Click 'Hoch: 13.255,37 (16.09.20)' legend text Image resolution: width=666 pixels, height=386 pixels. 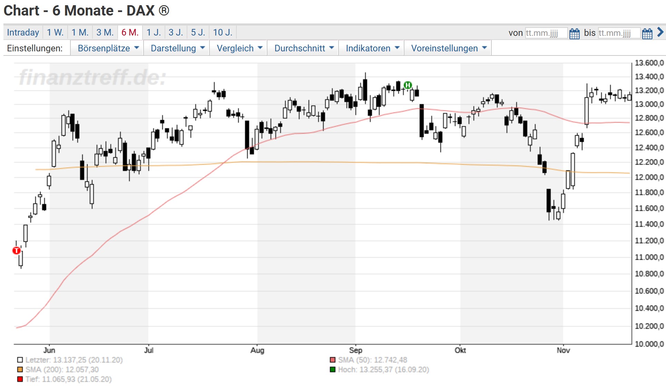pos(384,370)
